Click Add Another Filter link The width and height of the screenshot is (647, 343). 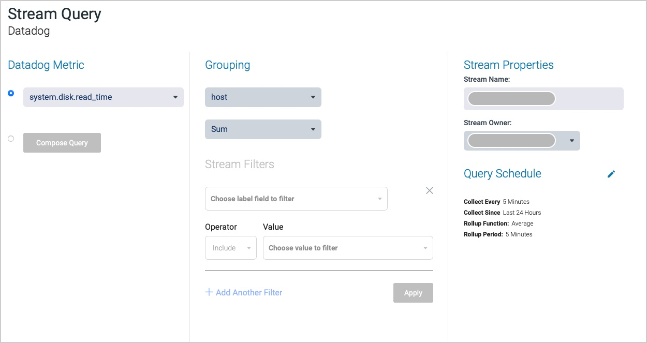click(x=244, y=292)
